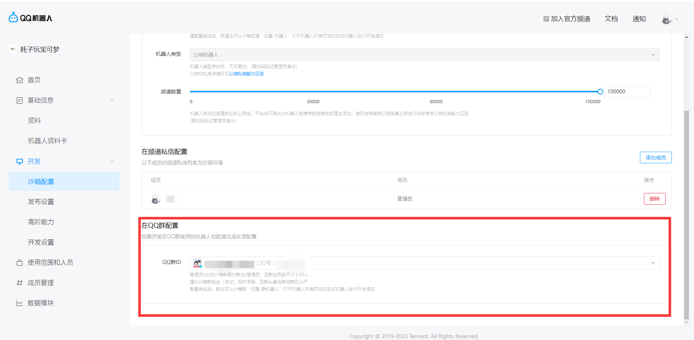Select 发布设置 in the sidebar
The height and width of the screenshot is (340, 694).
pos(41,202)
